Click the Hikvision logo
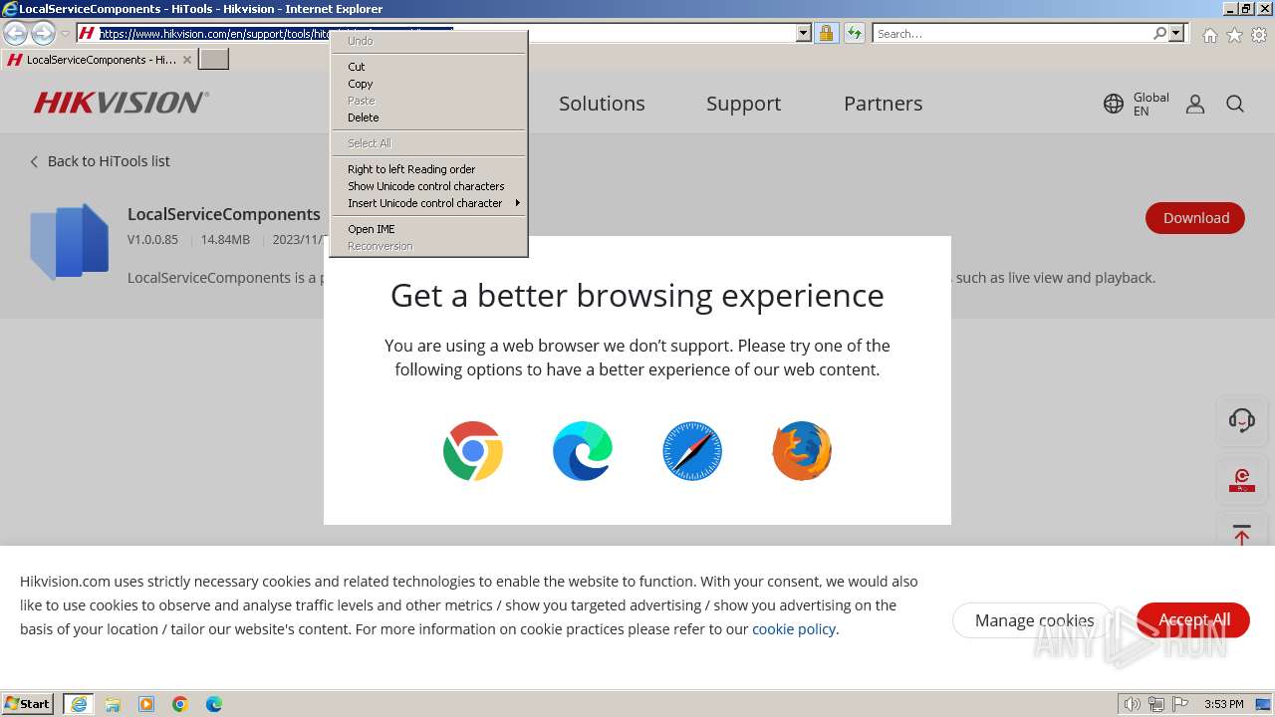The image size is (1275, 717). pyautogui.click(x=121, y=103)
